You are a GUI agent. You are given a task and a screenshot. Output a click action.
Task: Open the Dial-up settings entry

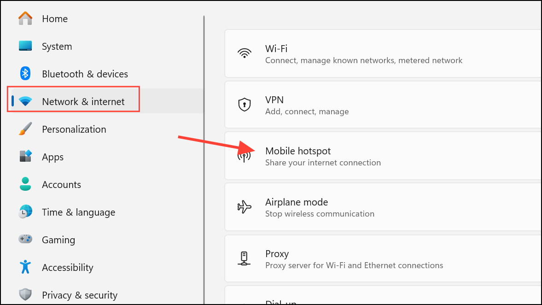(383, 296)
